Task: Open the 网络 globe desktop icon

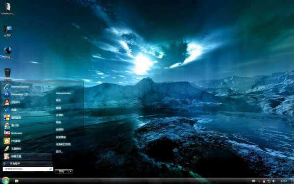Action: [8, 53]
